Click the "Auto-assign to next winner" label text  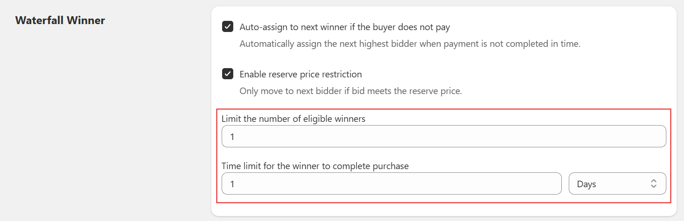click(x=344, y=27)
